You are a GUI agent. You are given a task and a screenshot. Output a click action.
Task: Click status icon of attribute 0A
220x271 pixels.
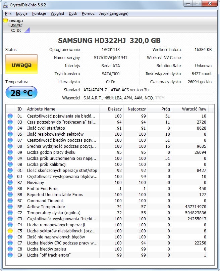coord(10,158)
